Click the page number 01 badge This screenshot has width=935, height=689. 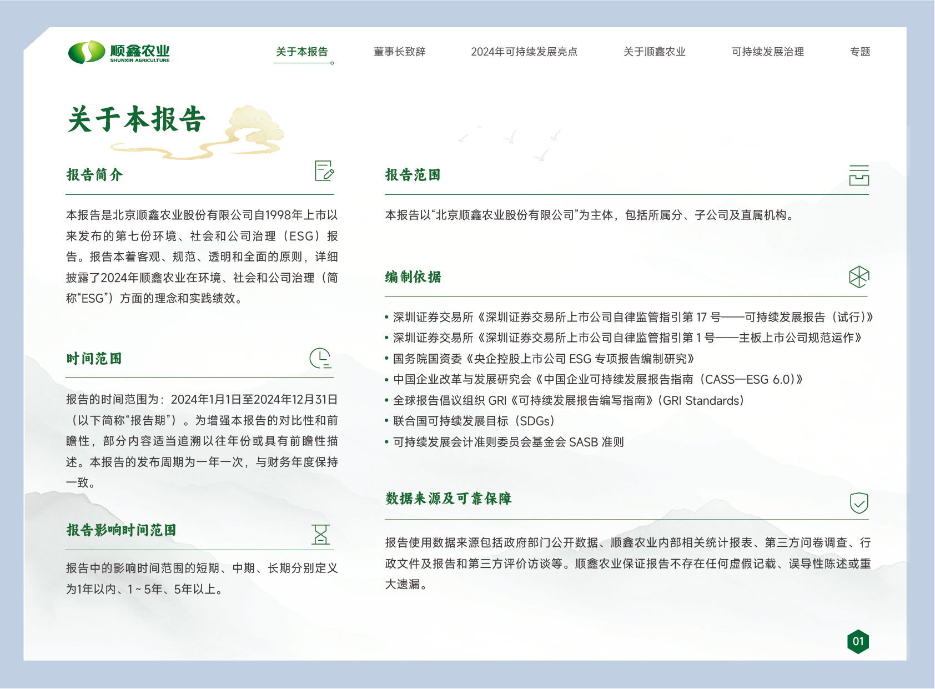[x=858, y=642]
